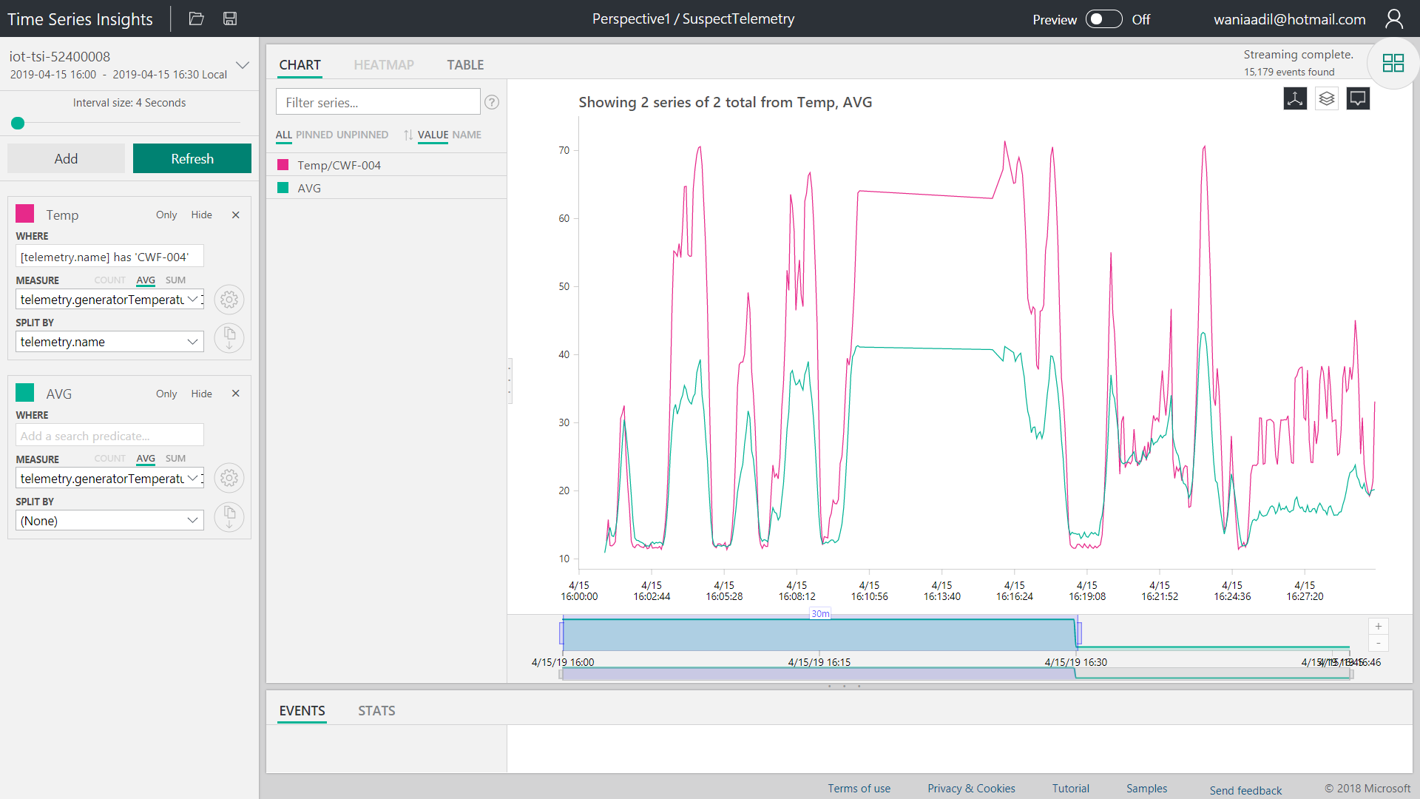The height and width of the screenshot is (799, 1420).
Task: Click the green Refresh button
Action: tap(192, 158)
